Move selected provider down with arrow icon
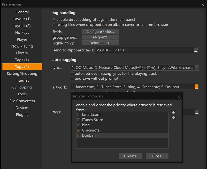Screen dimensions: 207x169 173,118
